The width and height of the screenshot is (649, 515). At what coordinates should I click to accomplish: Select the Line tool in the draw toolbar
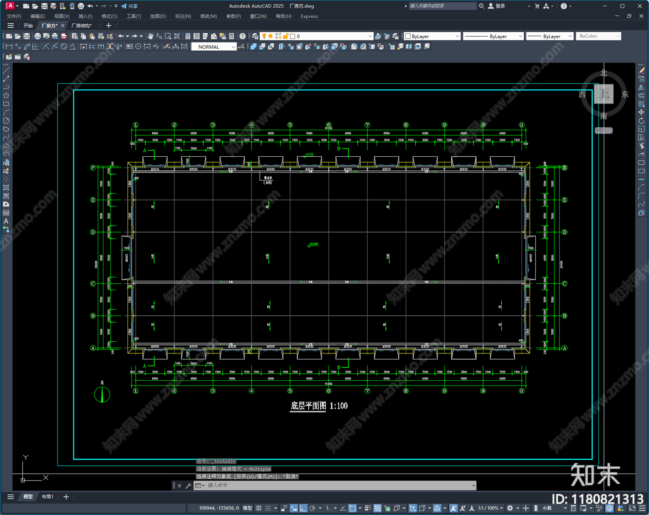click(6, 70)
